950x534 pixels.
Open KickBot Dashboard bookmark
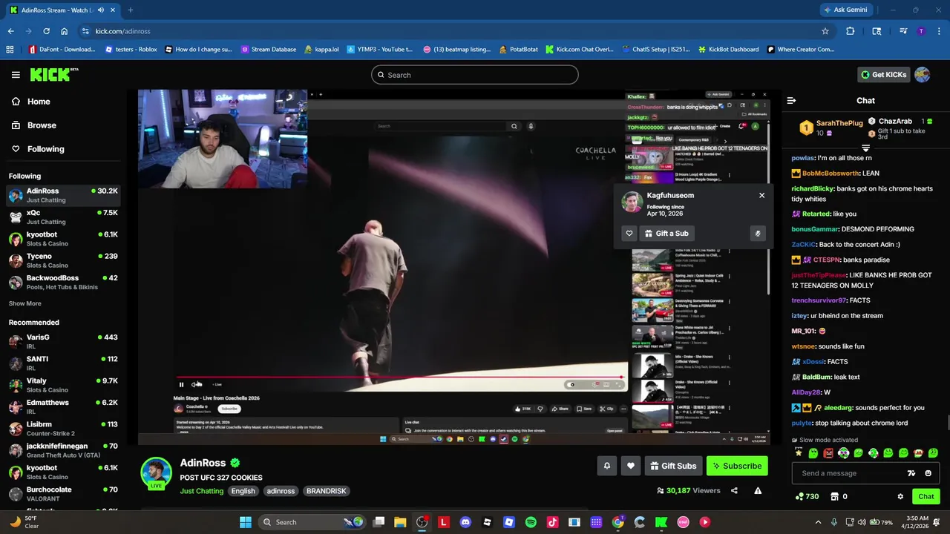728,50
